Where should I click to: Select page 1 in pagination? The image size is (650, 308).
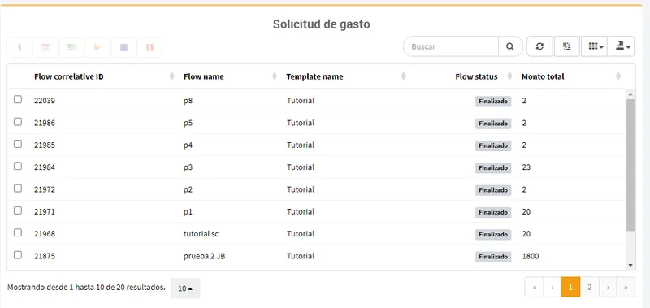pyautogui.click(x=570, y=287)
